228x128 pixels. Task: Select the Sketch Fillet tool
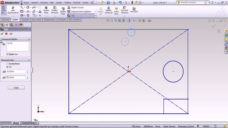coord(34,15)
